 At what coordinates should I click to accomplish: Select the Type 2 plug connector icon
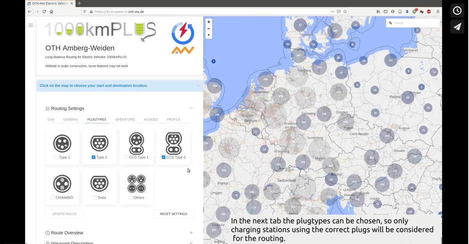[99, 143]
